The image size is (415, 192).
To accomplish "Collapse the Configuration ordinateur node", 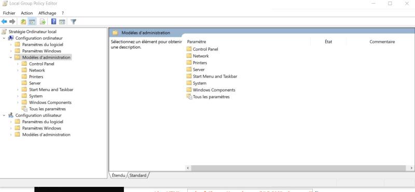I will [x=4, y=38].
